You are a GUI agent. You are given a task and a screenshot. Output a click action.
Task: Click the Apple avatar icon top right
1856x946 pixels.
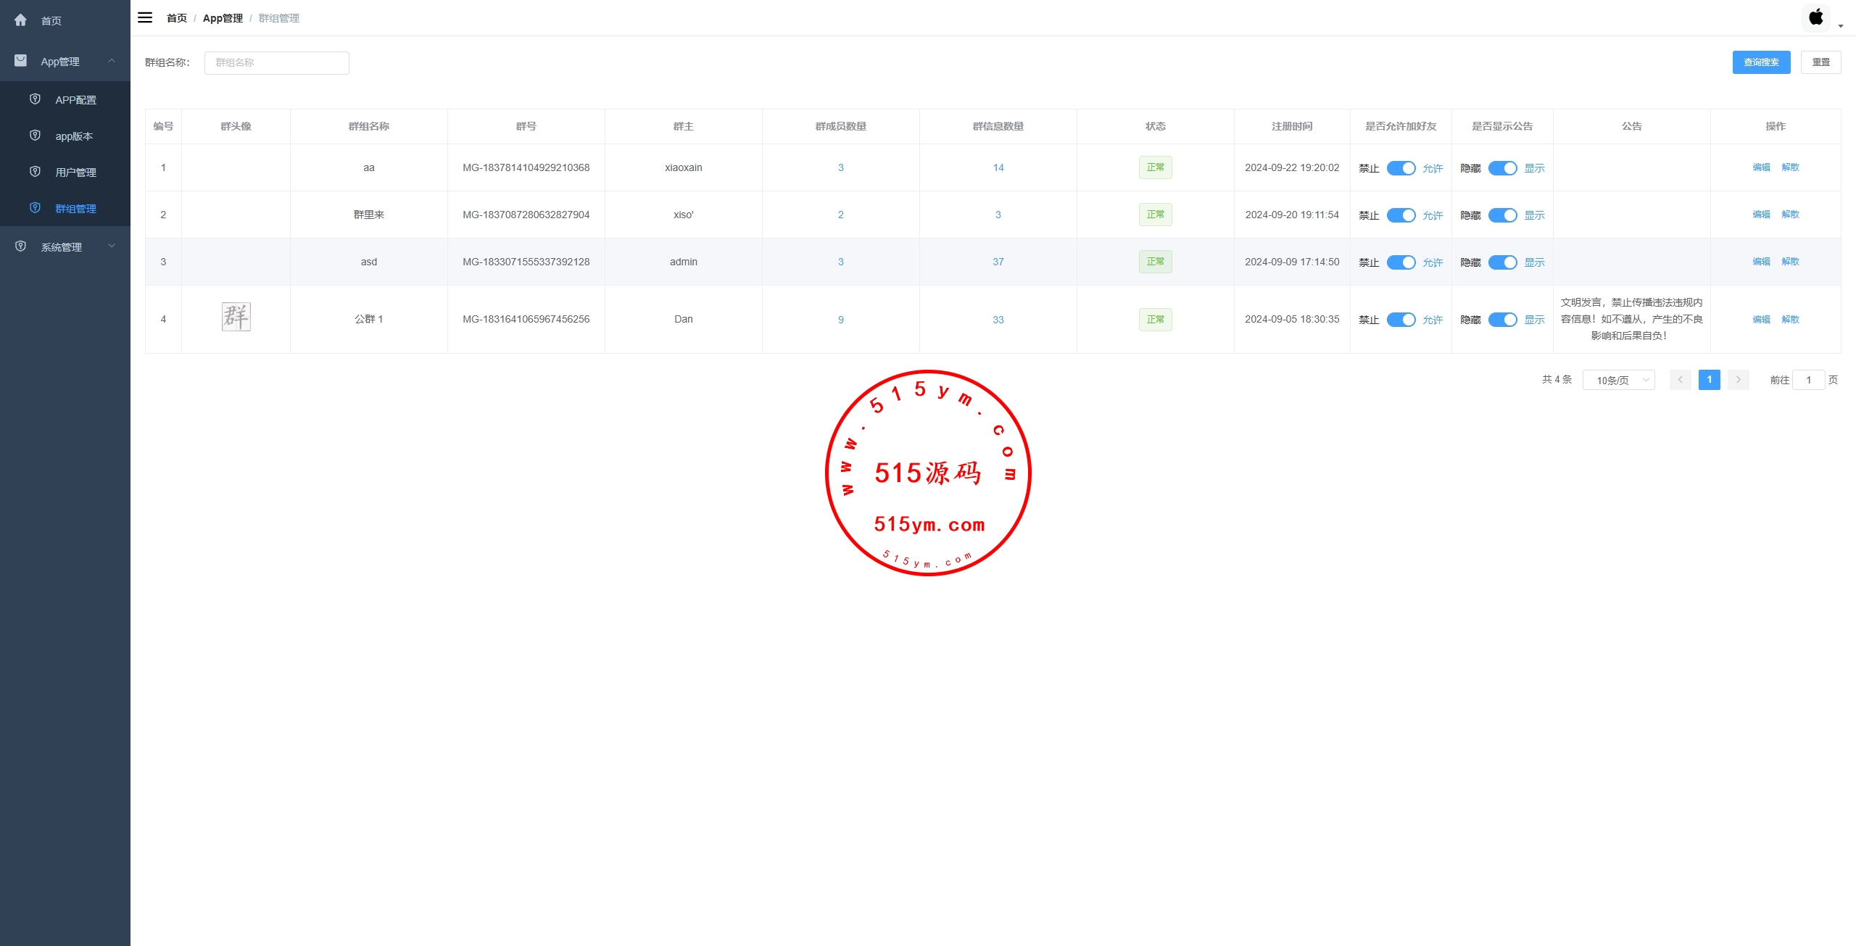click(1816, 17)
